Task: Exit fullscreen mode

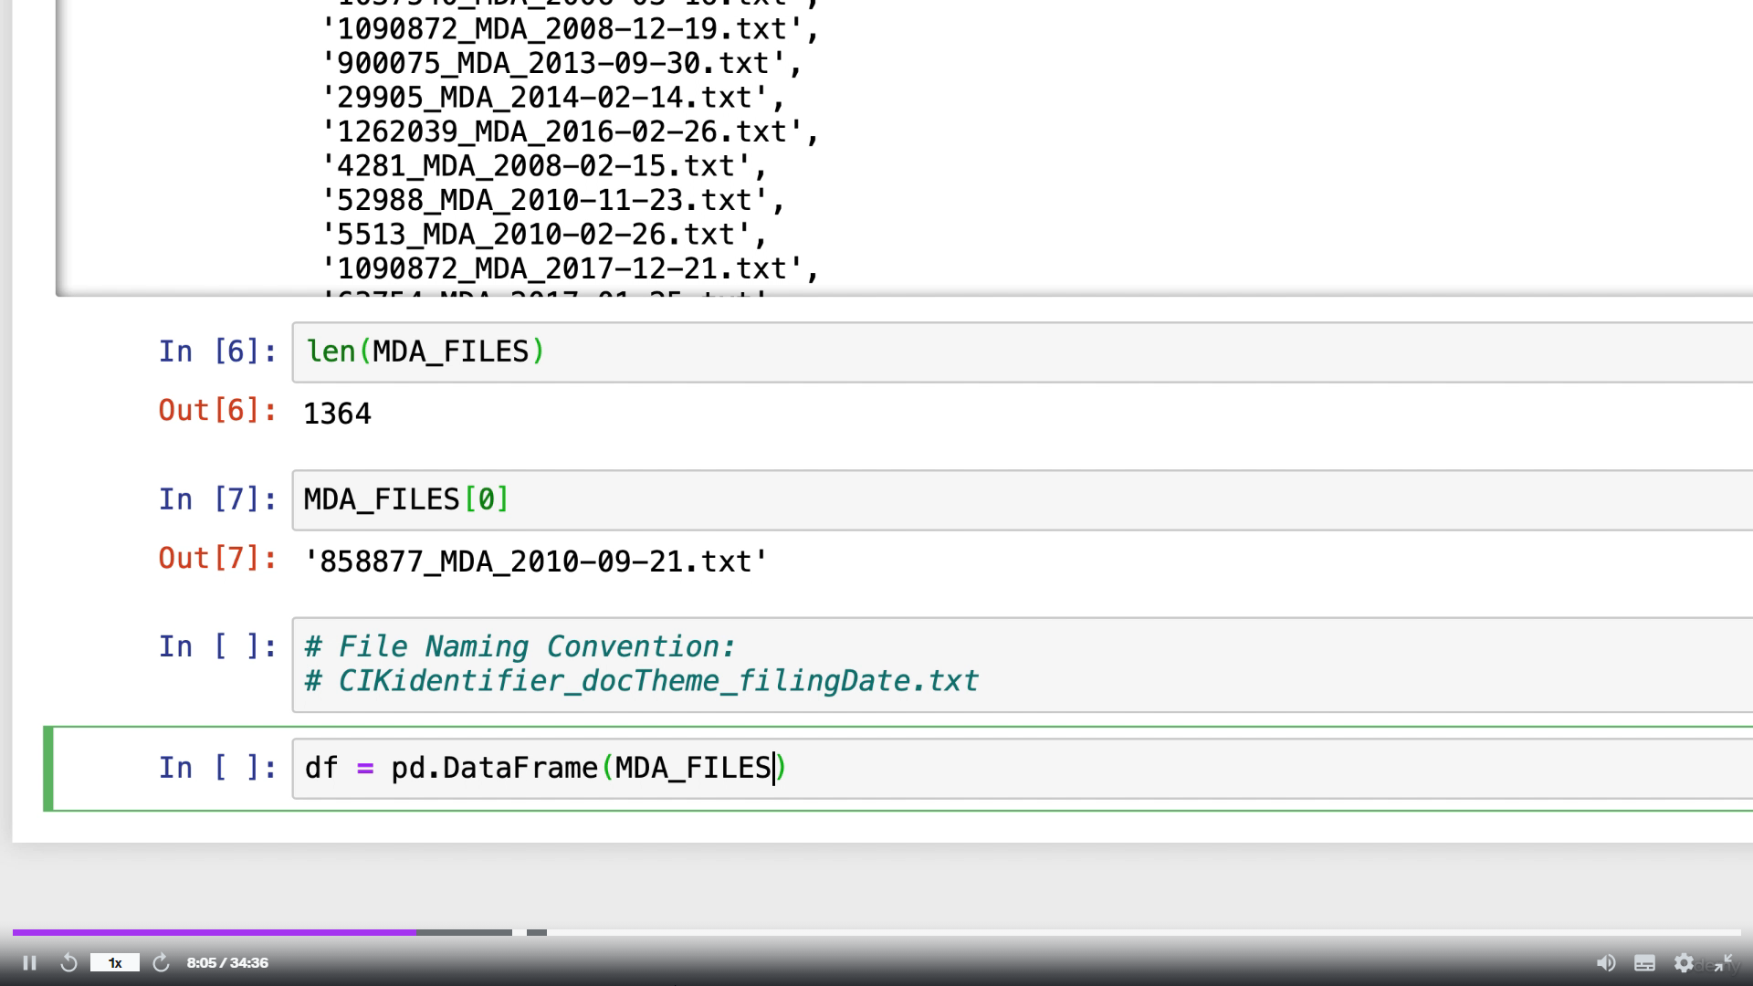Action: [1724, 962]
